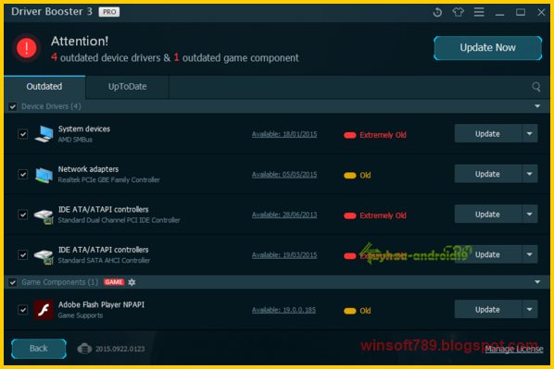Click the Standard Dual Channel PCI IDE drive icon
The height and width of the screenshot is (369, 554).
[x=44, y=215]
